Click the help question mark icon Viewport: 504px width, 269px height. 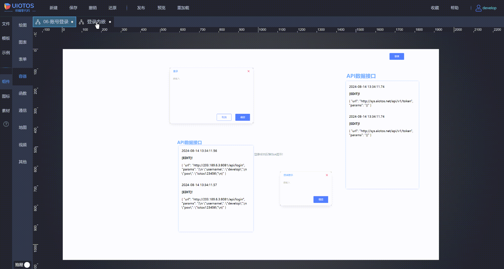[6, 124]
